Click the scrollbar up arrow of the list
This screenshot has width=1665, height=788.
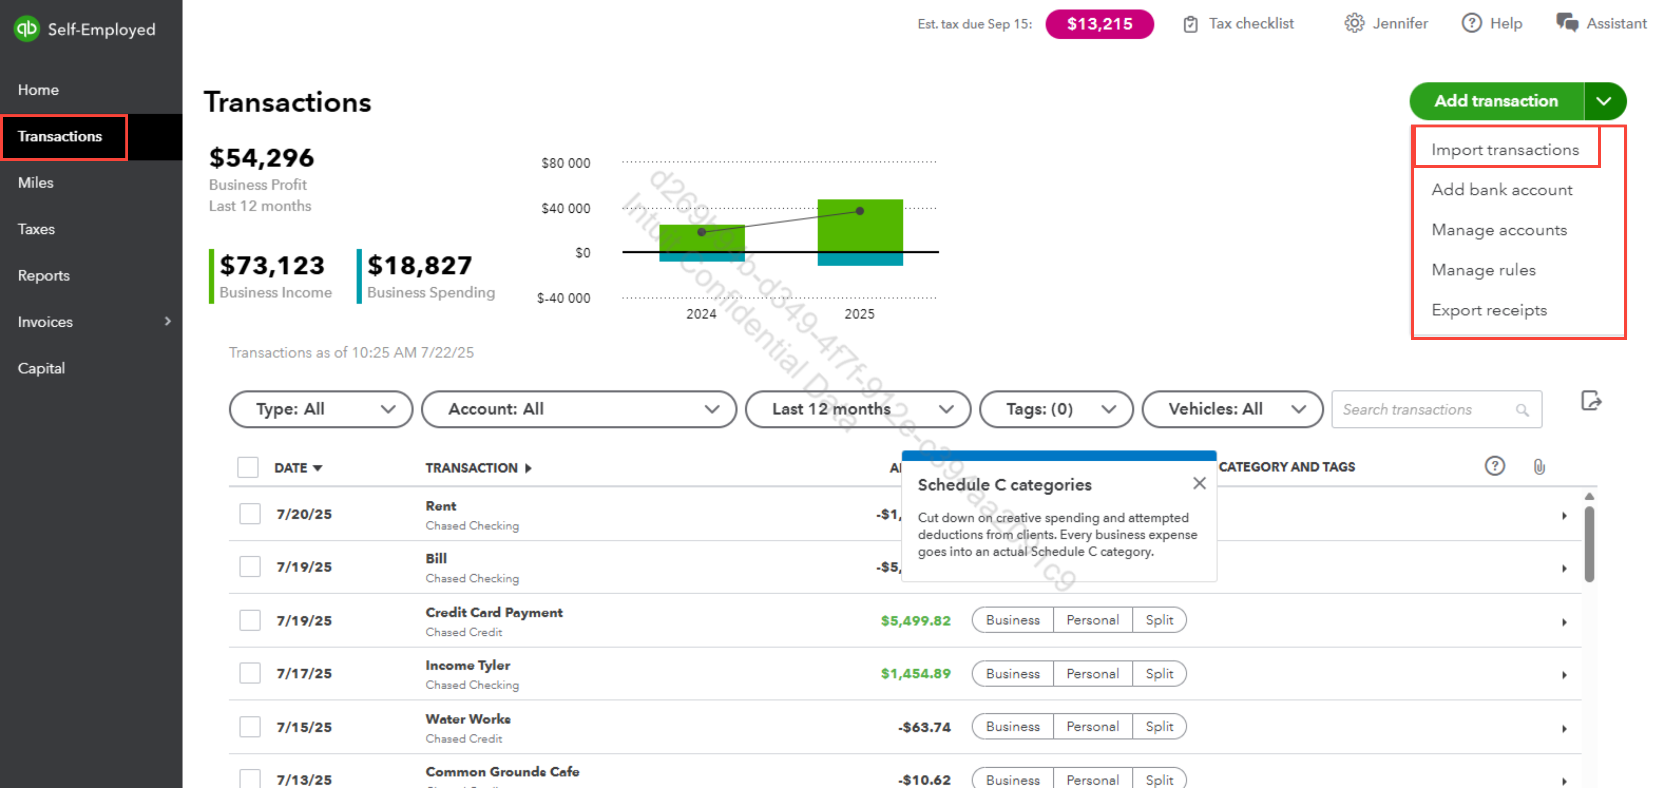coord(1590,497)
